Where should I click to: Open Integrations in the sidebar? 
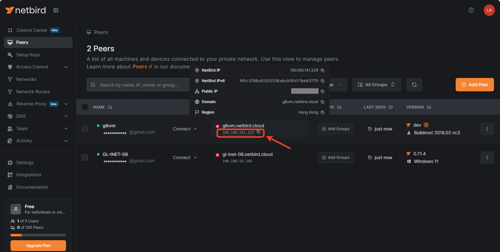[38, 175]
